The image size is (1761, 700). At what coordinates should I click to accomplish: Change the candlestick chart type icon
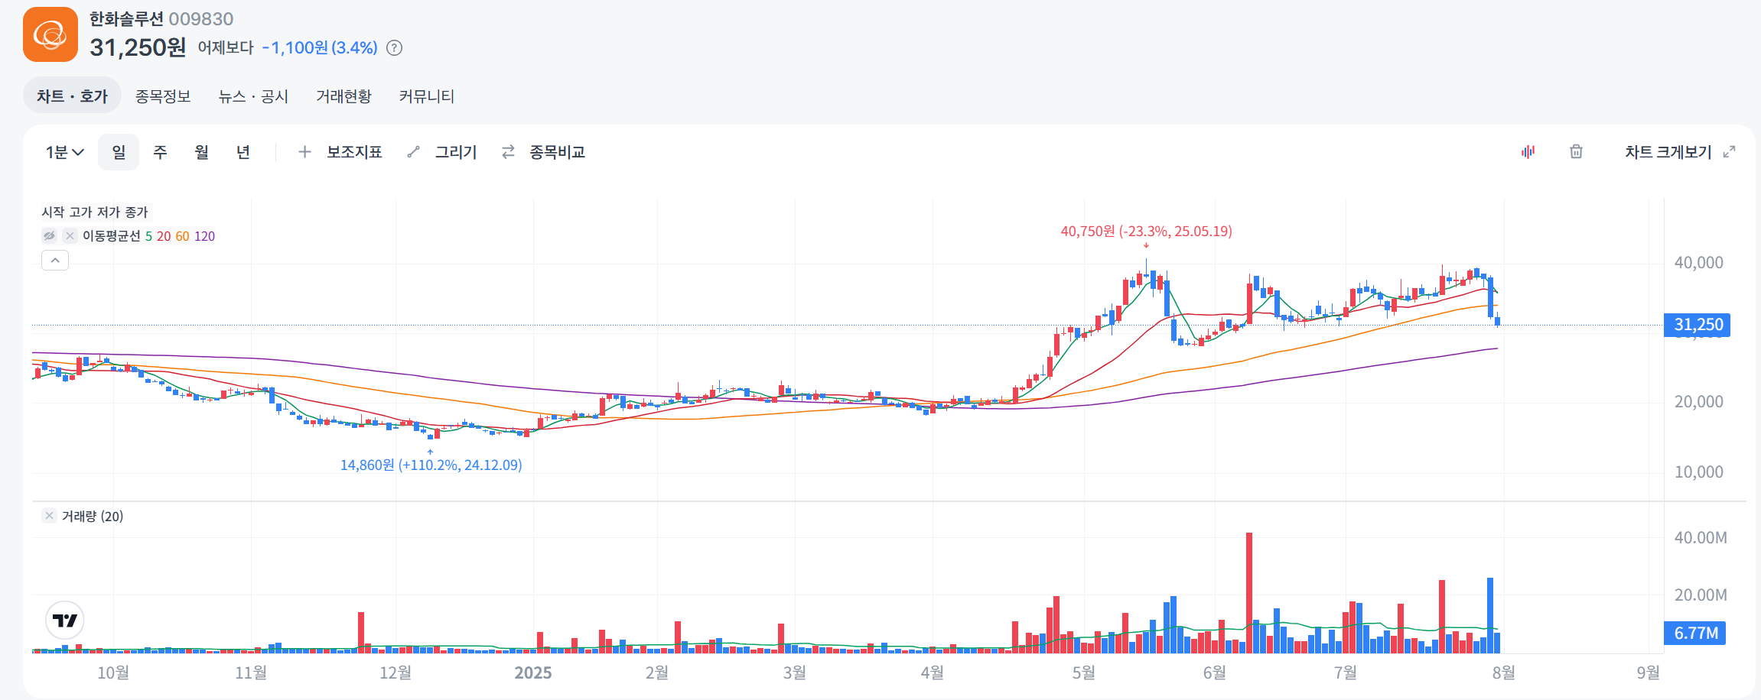pyautogui.click(x=1528, y=152)
